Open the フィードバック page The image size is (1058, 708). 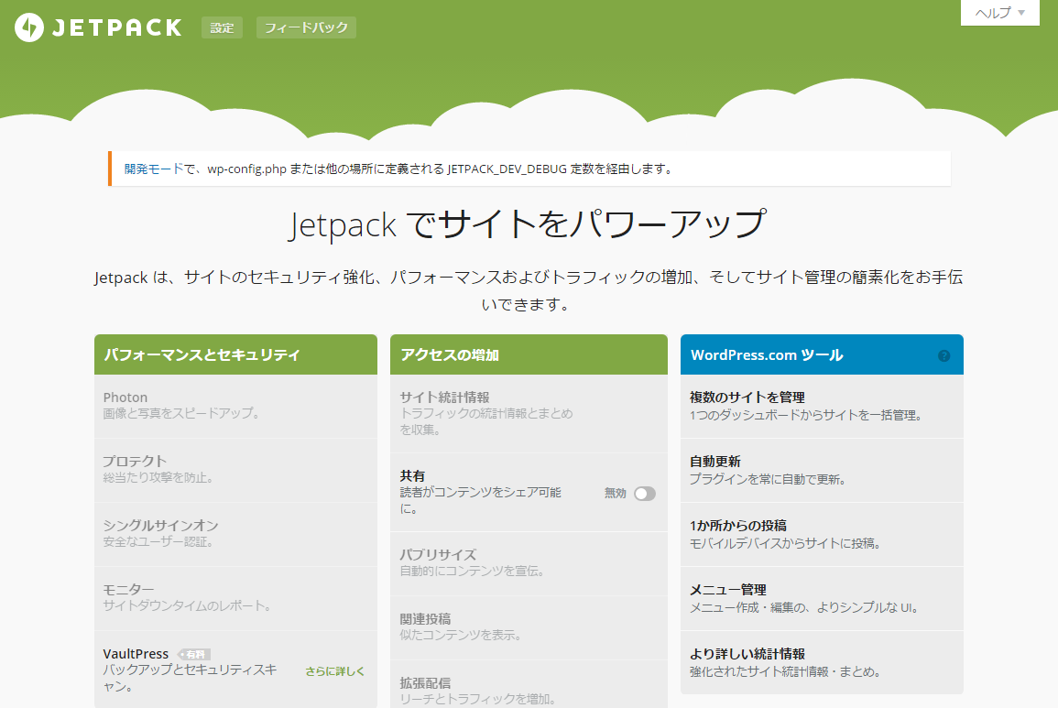point(306,27)
